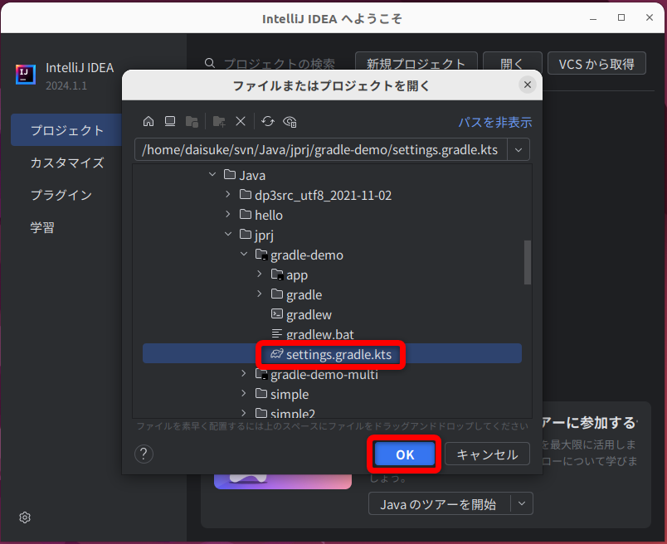Expand gradle folder chevron
The image size is (667, 544).
260,294
